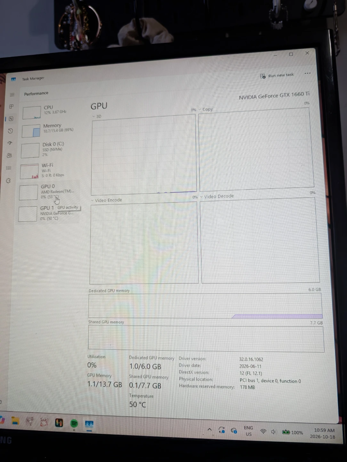The width and height of the screenshot is (347, 462).
Task: Click the Task Manager taskbar icon
Action: [x=89, y=424]
